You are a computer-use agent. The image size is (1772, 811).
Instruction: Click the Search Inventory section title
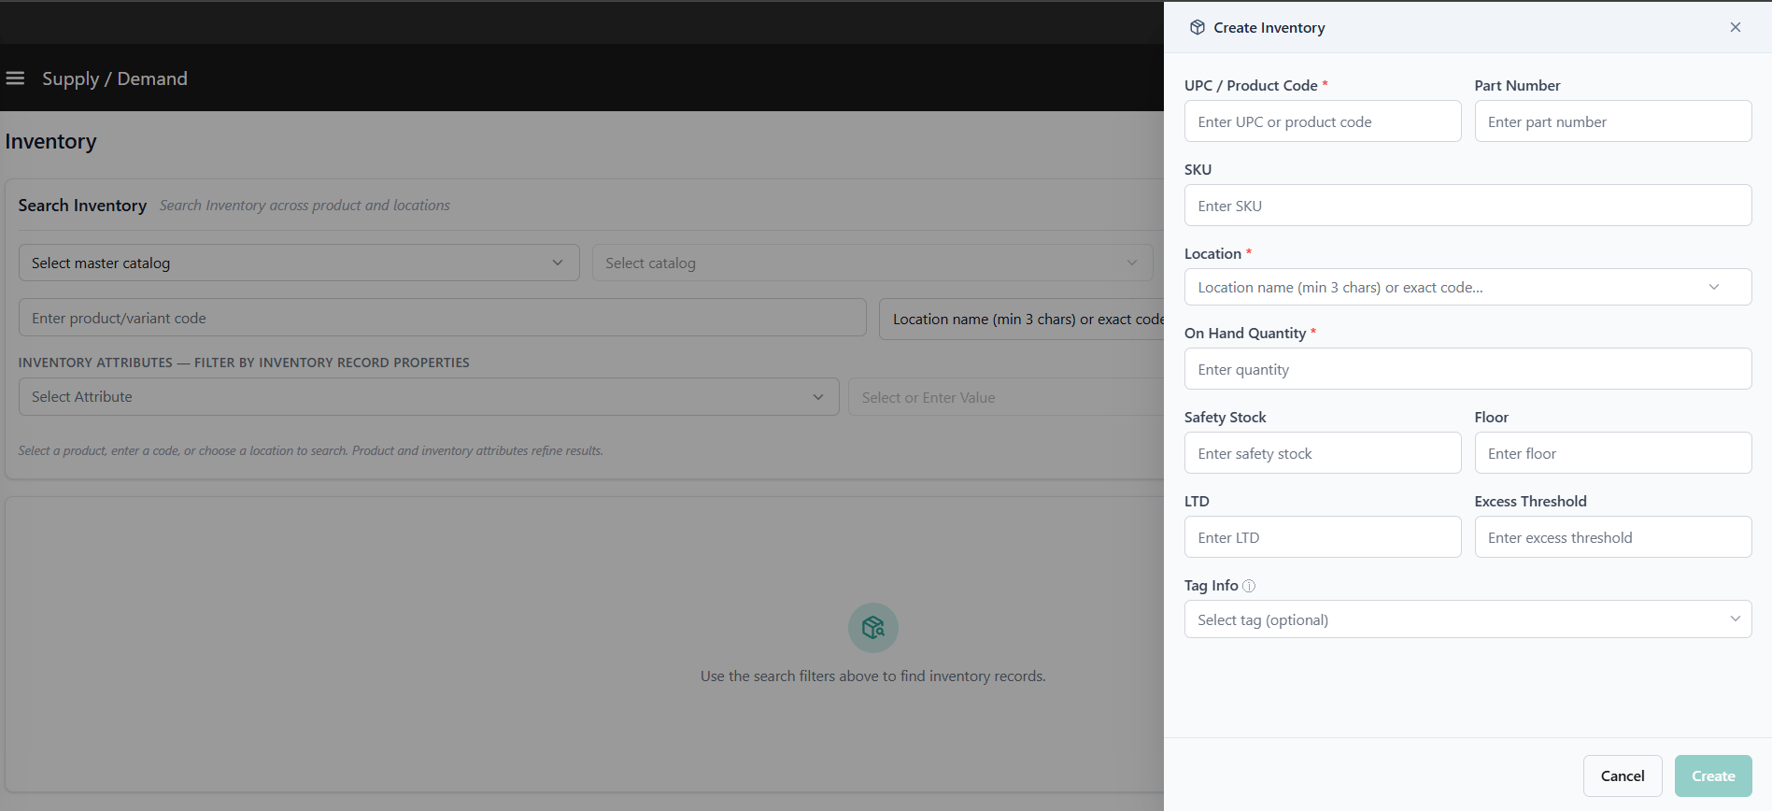click(82, 206)
